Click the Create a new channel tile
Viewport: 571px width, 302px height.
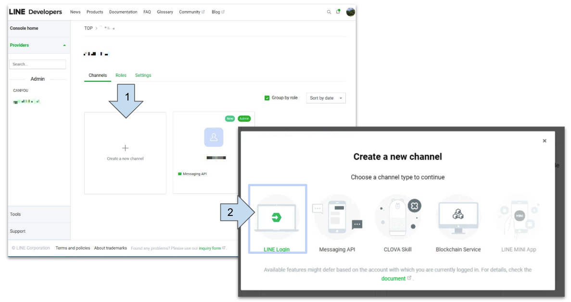coord(125,153)
